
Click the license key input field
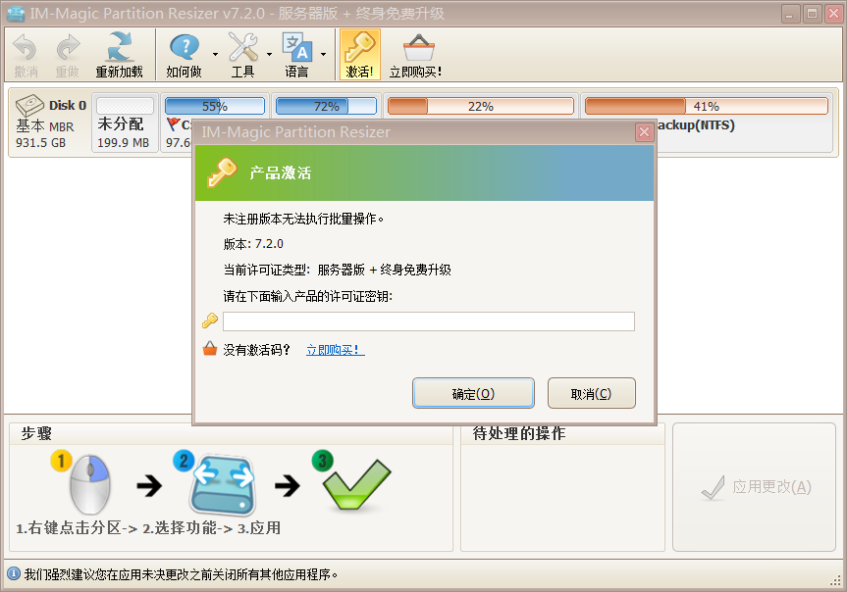point(428,321)
